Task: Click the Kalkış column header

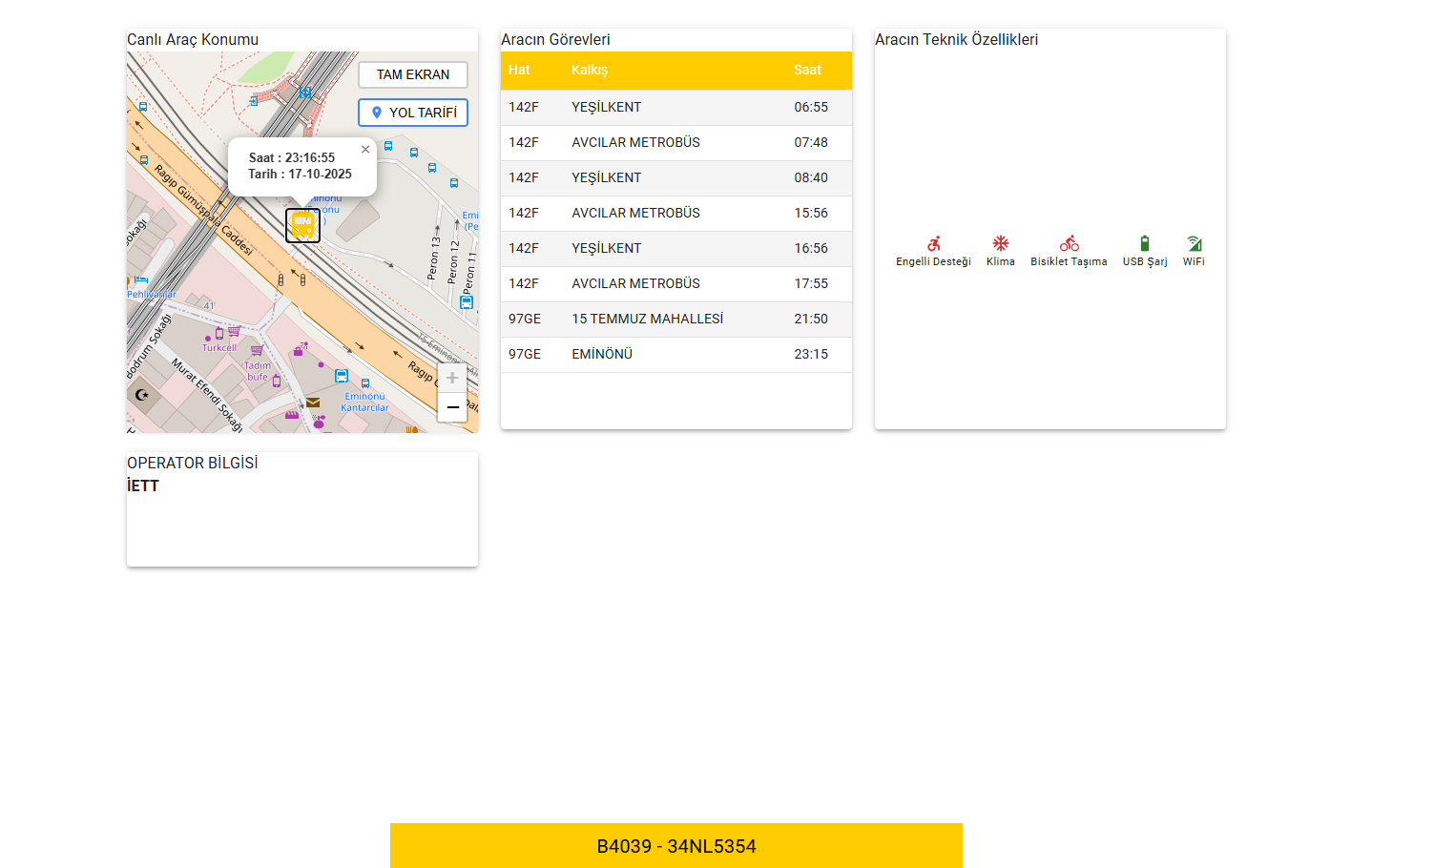Action: [x=590, y=70]
